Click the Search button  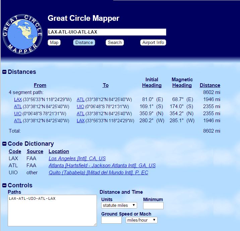click(115, 42)
